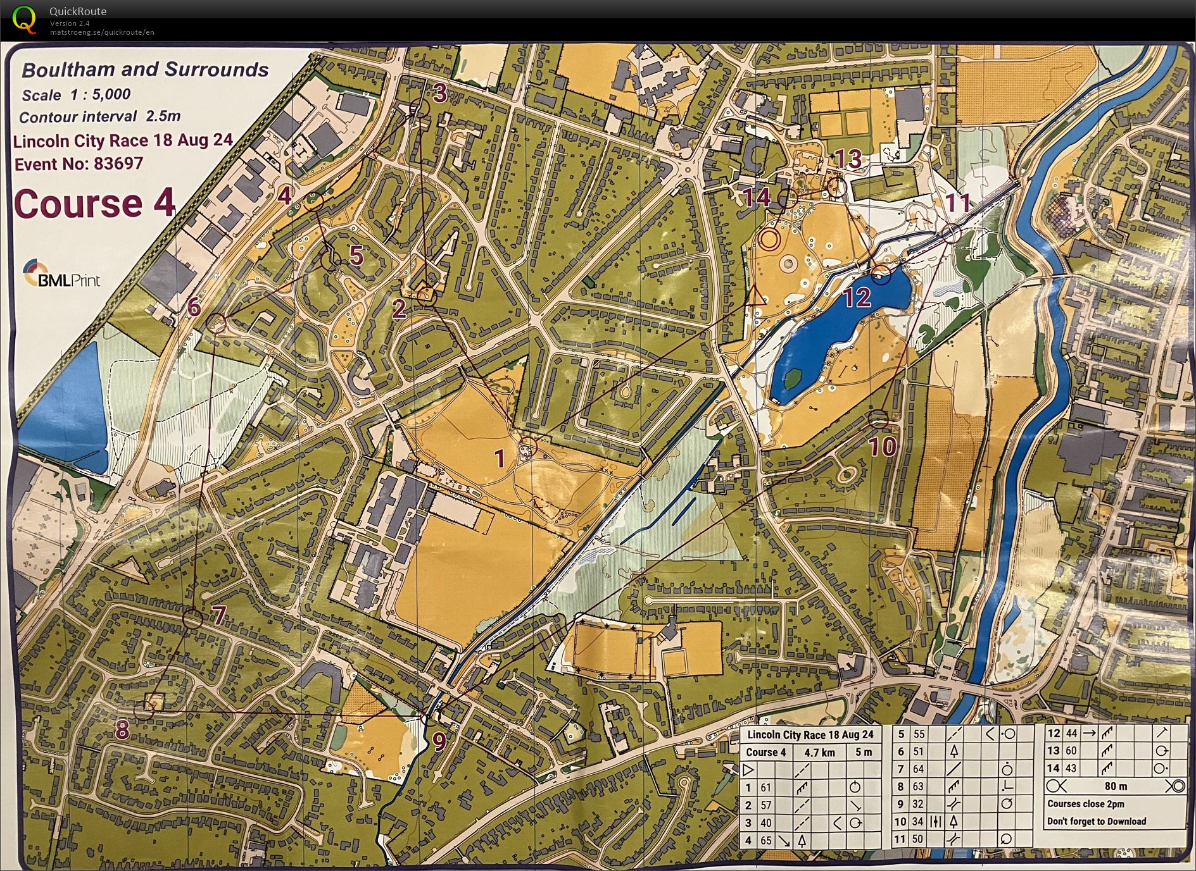Click control number 14 on the map
Image resolution: width=1196 pixels, height=871 pixels.
(757, 197)
